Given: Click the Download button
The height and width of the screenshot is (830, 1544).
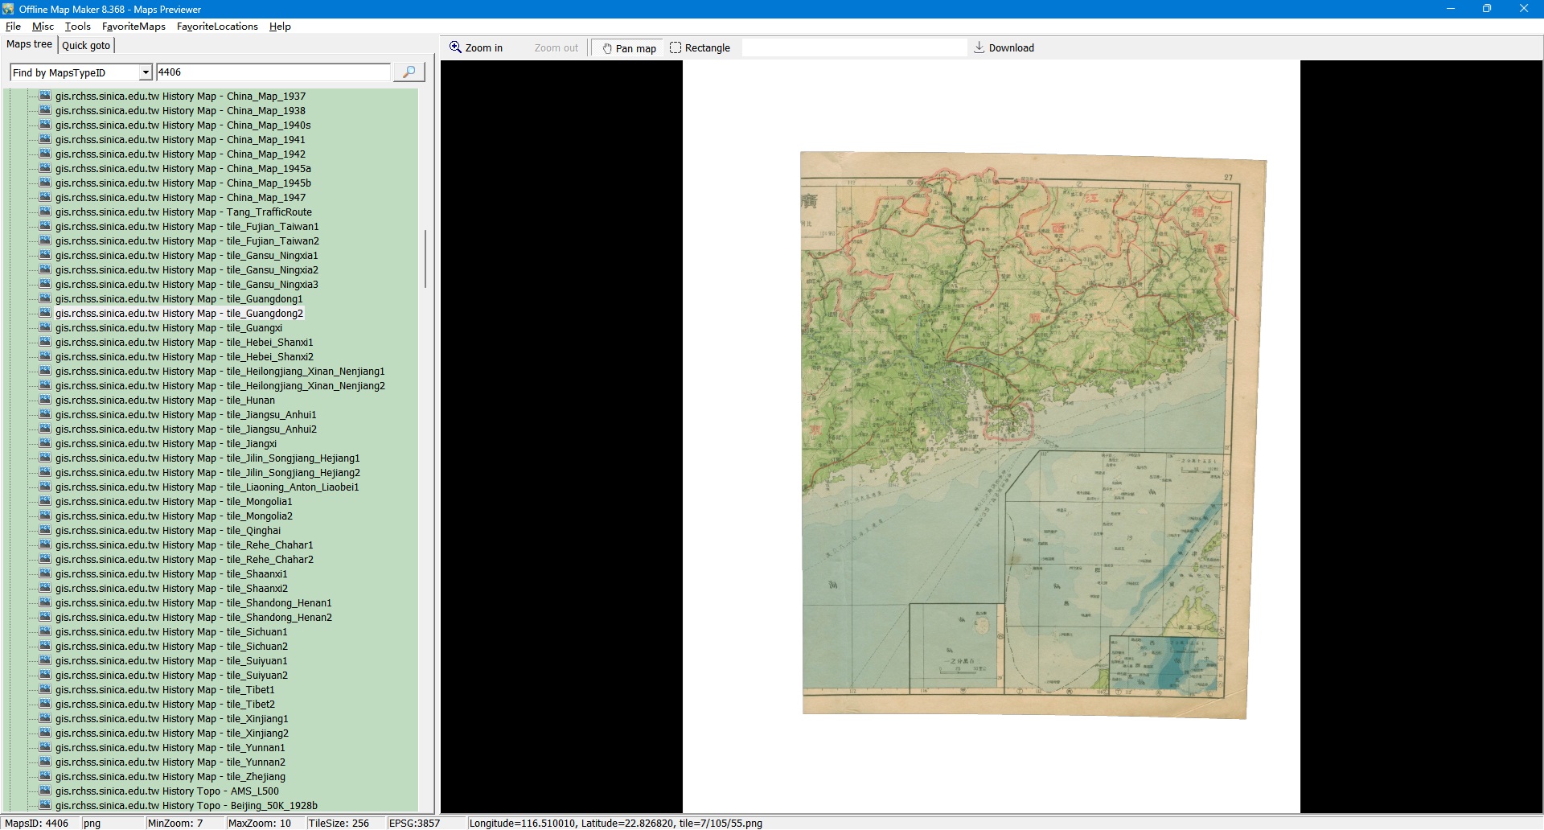Looking at the screenshot, I should pos(1004,48).
